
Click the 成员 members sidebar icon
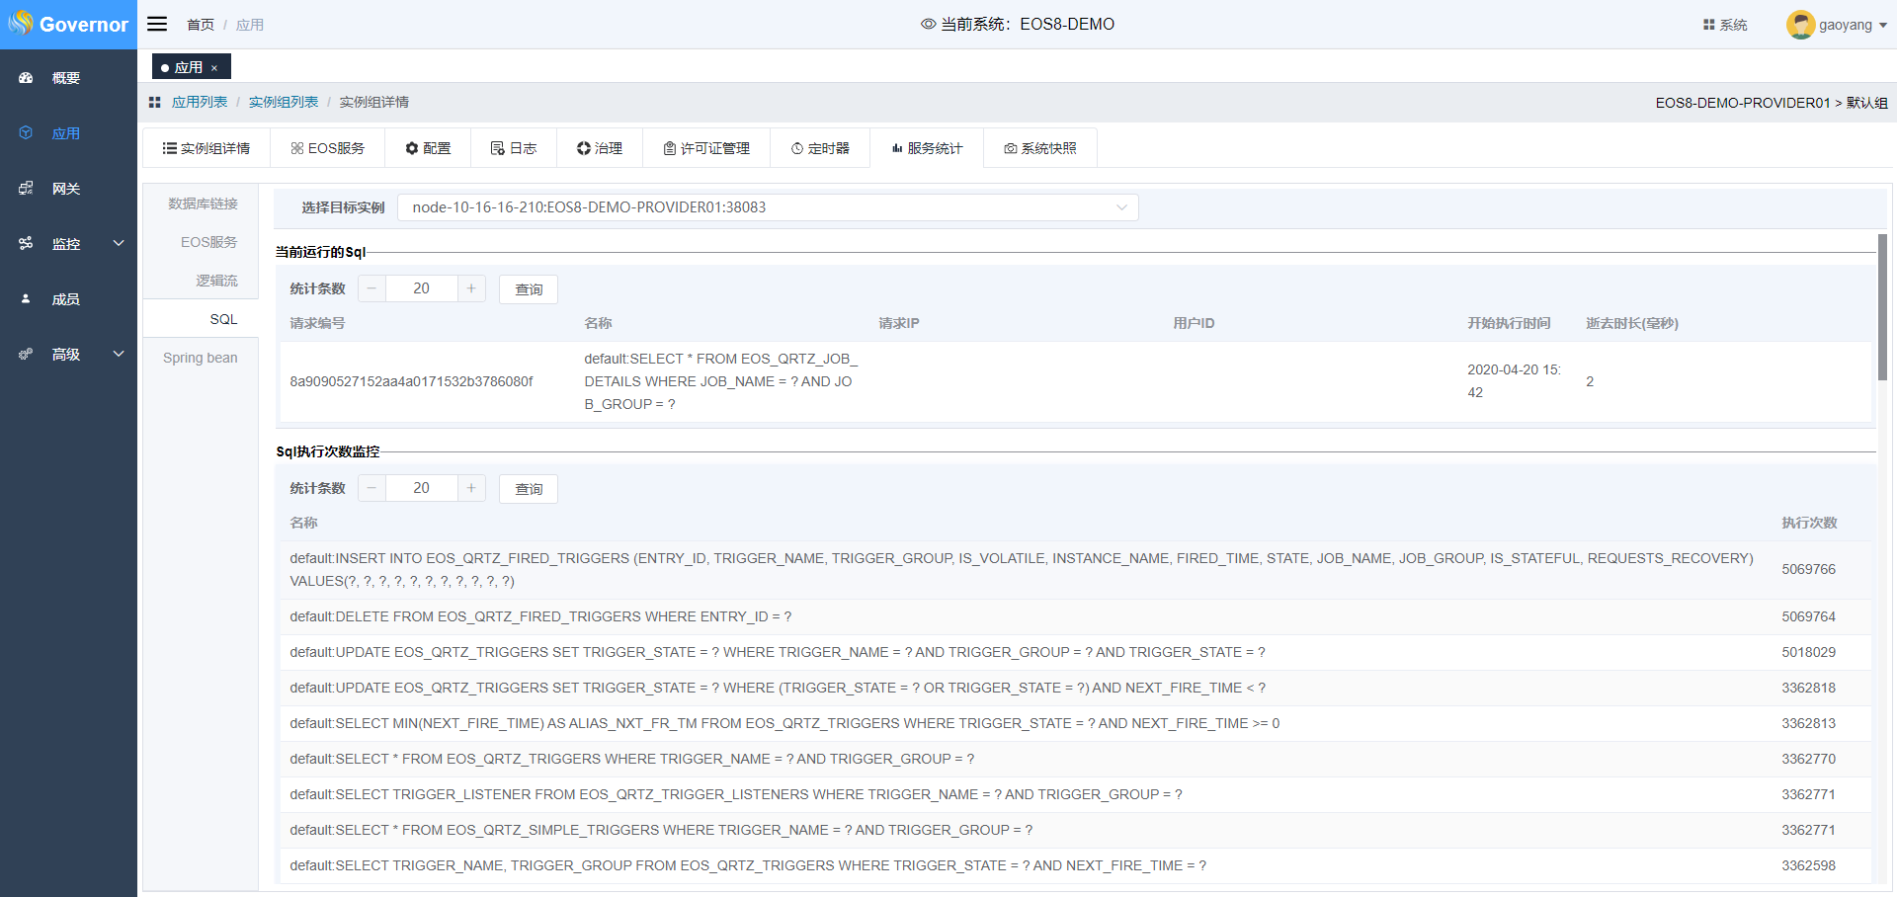[x=27, y=299]
